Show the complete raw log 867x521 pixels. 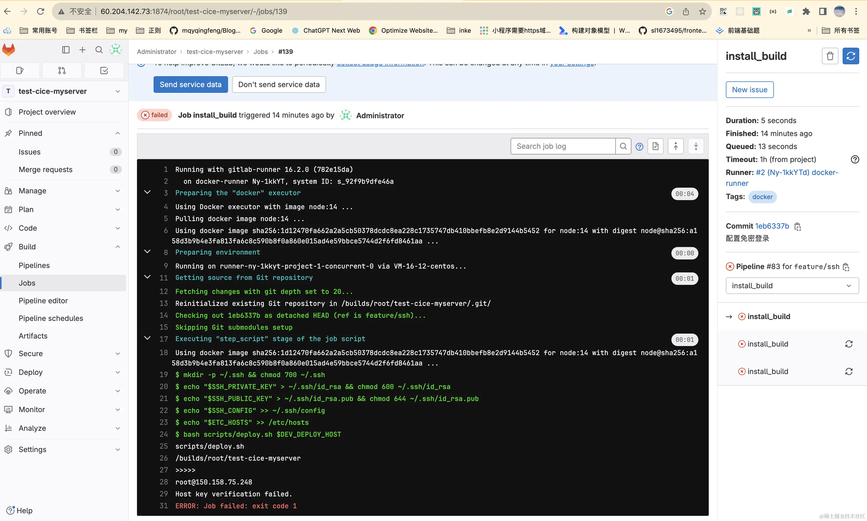[x=655, y=146]
